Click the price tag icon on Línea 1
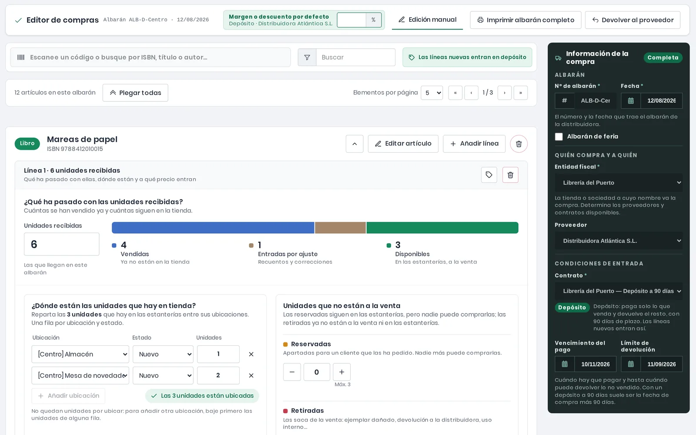Viewport: 696px width, 435px height. [x=489, y=175]
